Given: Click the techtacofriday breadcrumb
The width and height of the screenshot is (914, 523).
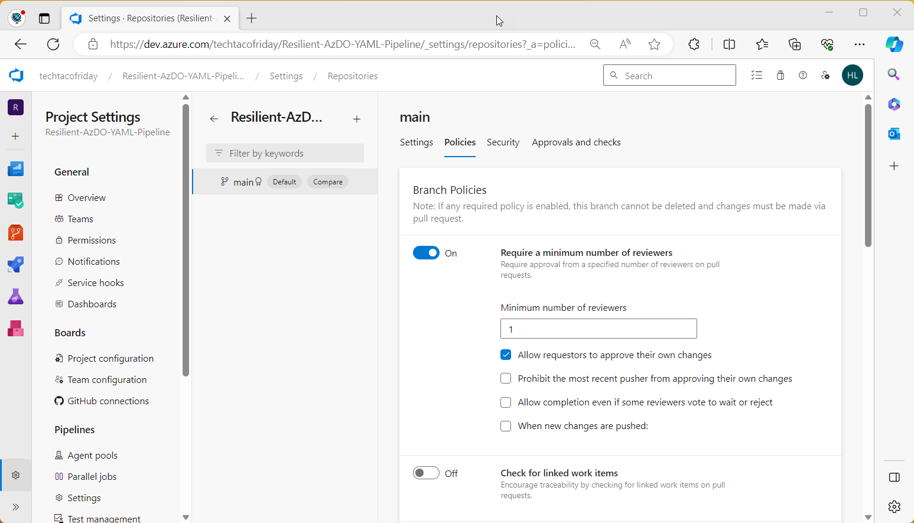Looking at the screenshot, I should click(x=69, y=76).
